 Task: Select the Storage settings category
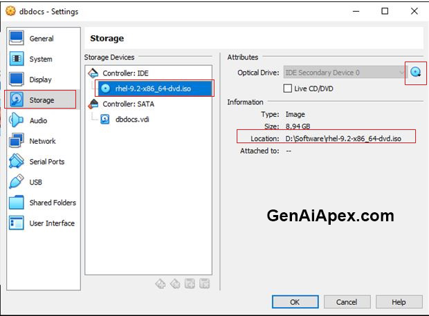(43, 100)
